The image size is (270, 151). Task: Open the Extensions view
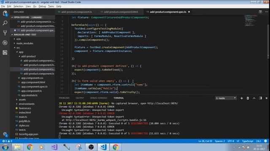coord(5,52)
